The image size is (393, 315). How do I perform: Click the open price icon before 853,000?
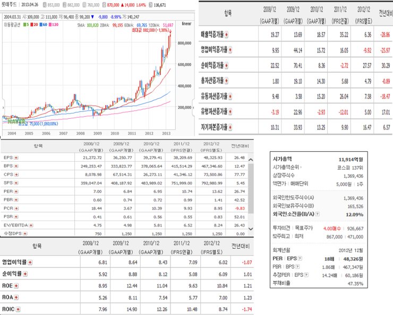click(45, 5)
